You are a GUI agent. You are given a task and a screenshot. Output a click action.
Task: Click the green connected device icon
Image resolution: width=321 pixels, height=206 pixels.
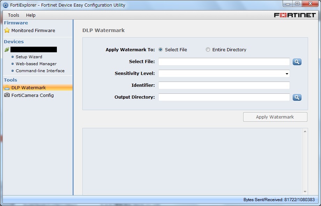pyautogui.click(x=7, y=50)
